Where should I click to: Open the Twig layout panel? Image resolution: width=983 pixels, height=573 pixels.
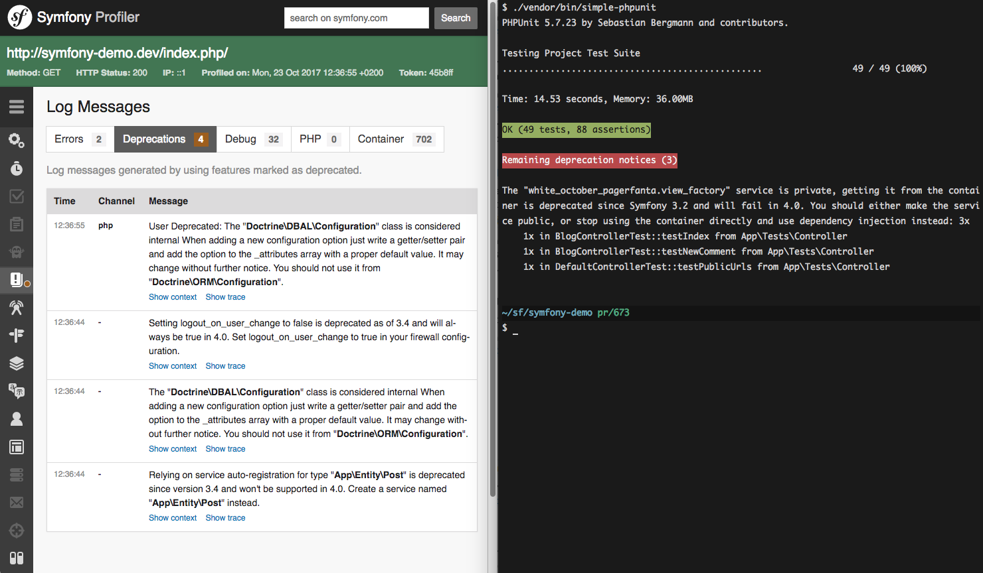click(17, 446)
